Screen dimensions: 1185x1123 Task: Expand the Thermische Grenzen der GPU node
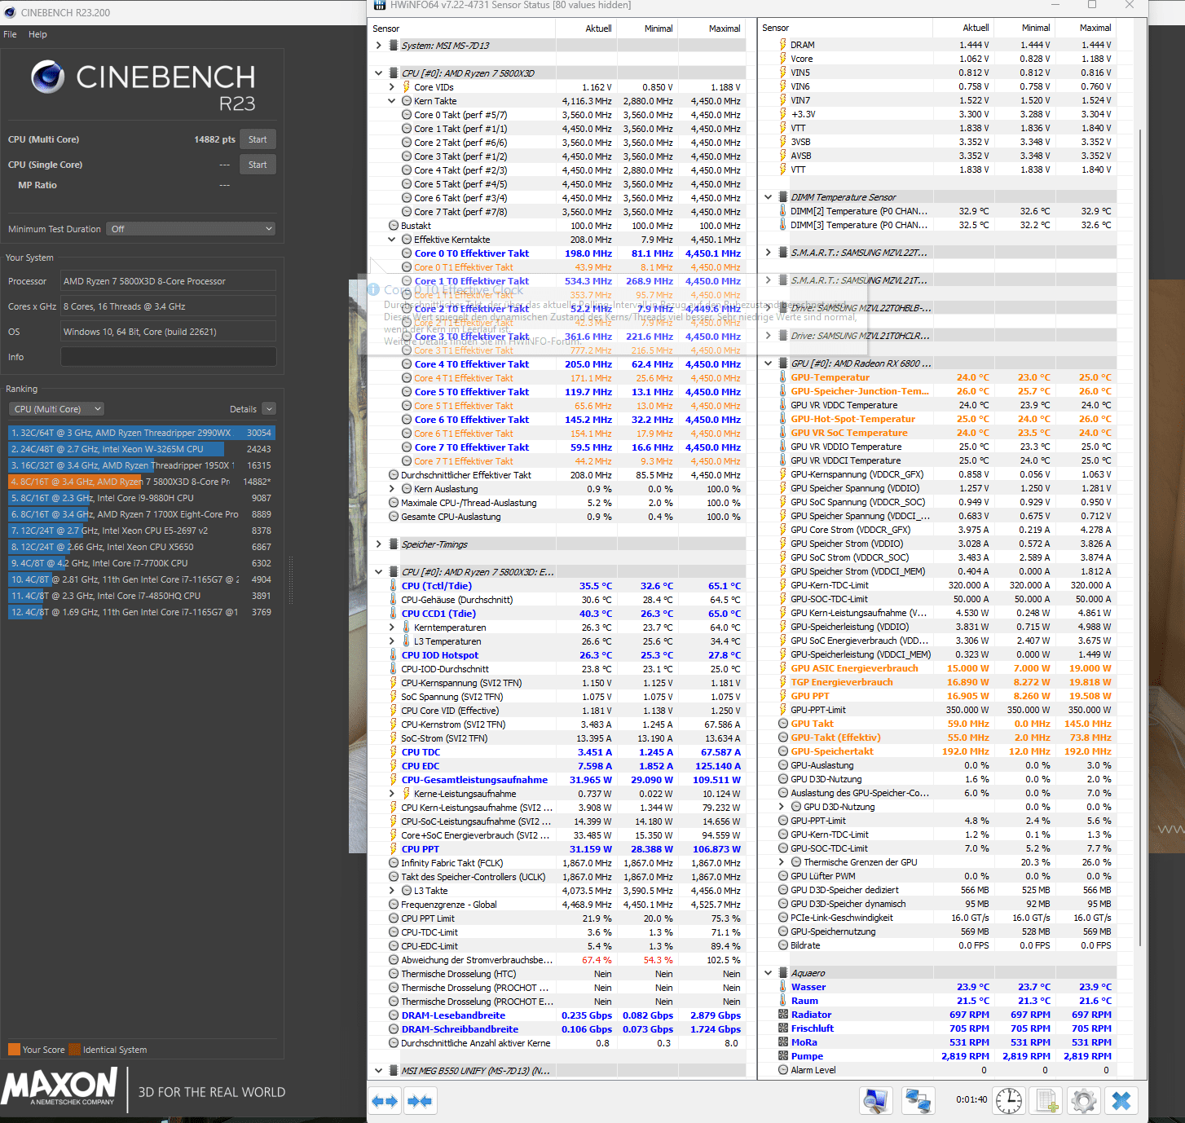pyautogui.click(x=782, y=862)
